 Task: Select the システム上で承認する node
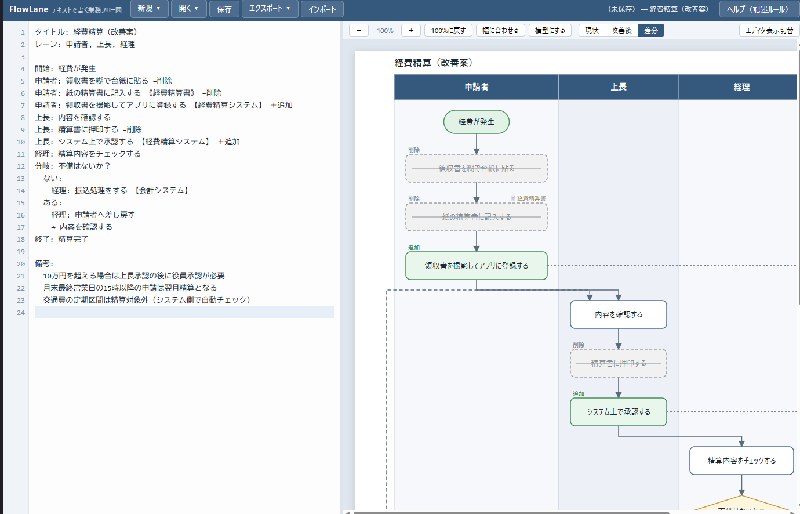point(619,412)
